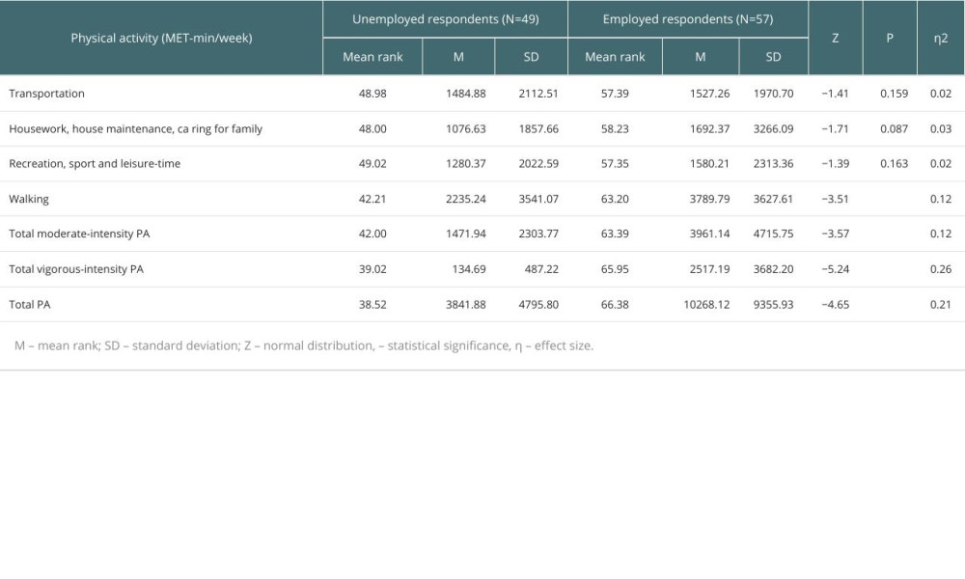Click value 1471.94 in moderate-intensity row
Image resolution: width=965 pixels, height=579 pixels.
[x=466, y=234]
